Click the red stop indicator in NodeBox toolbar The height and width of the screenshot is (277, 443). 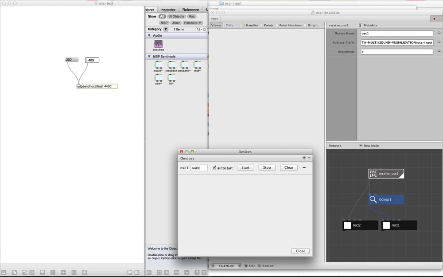pyautogui.click(x=434, y=19)
